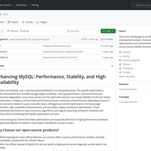Click the commits history clock icon

pos(101,39)
